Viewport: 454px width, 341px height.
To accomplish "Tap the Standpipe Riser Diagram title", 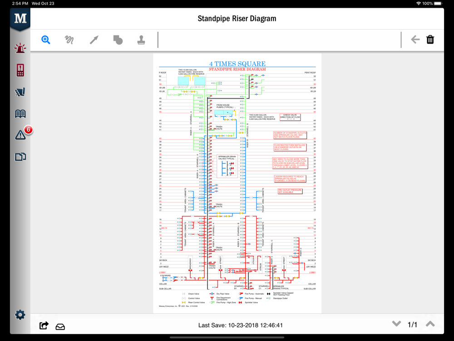I will pyautogui.click(x=237, y=19).
